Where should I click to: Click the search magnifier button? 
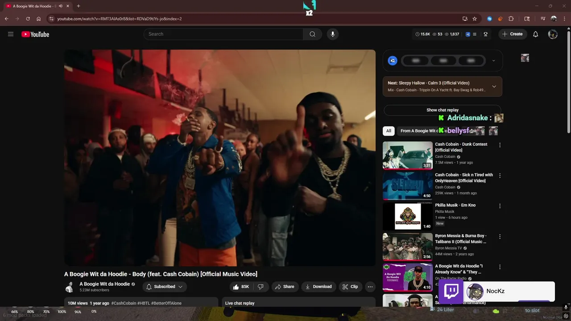[312, 34]
